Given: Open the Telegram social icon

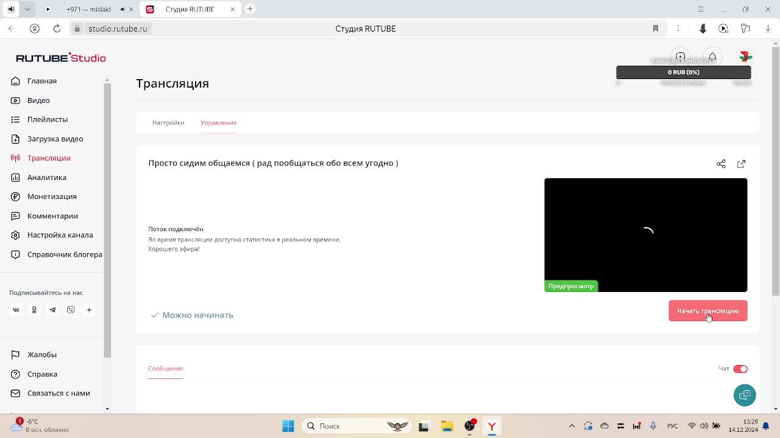Looking at the screenshot, I should 52,310.
